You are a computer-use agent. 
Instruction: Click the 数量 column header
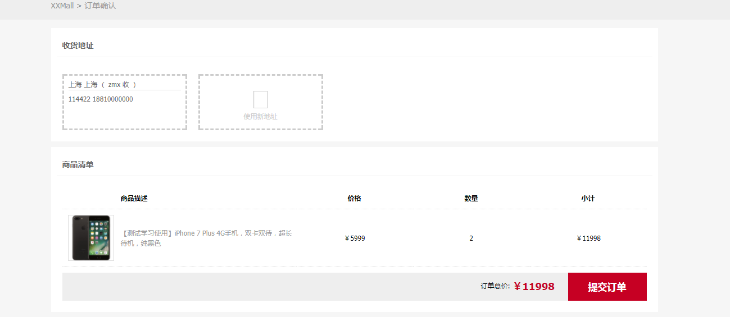[x=471, y=199]
